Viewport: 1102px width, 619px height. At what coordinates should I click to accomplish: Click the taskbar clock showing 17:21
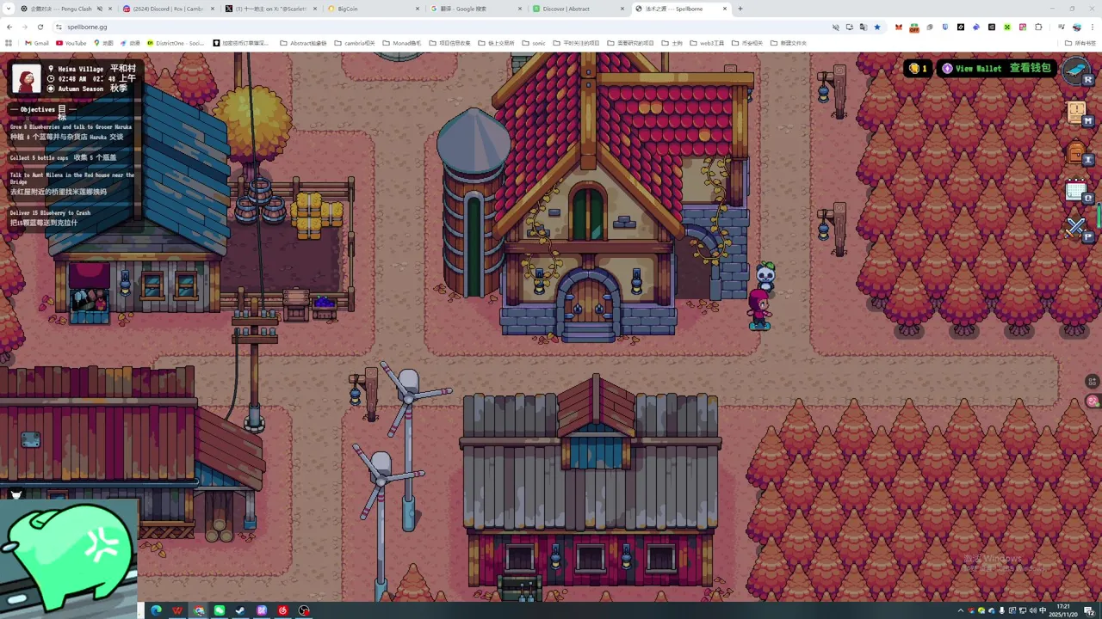(x=1063, y=610)
